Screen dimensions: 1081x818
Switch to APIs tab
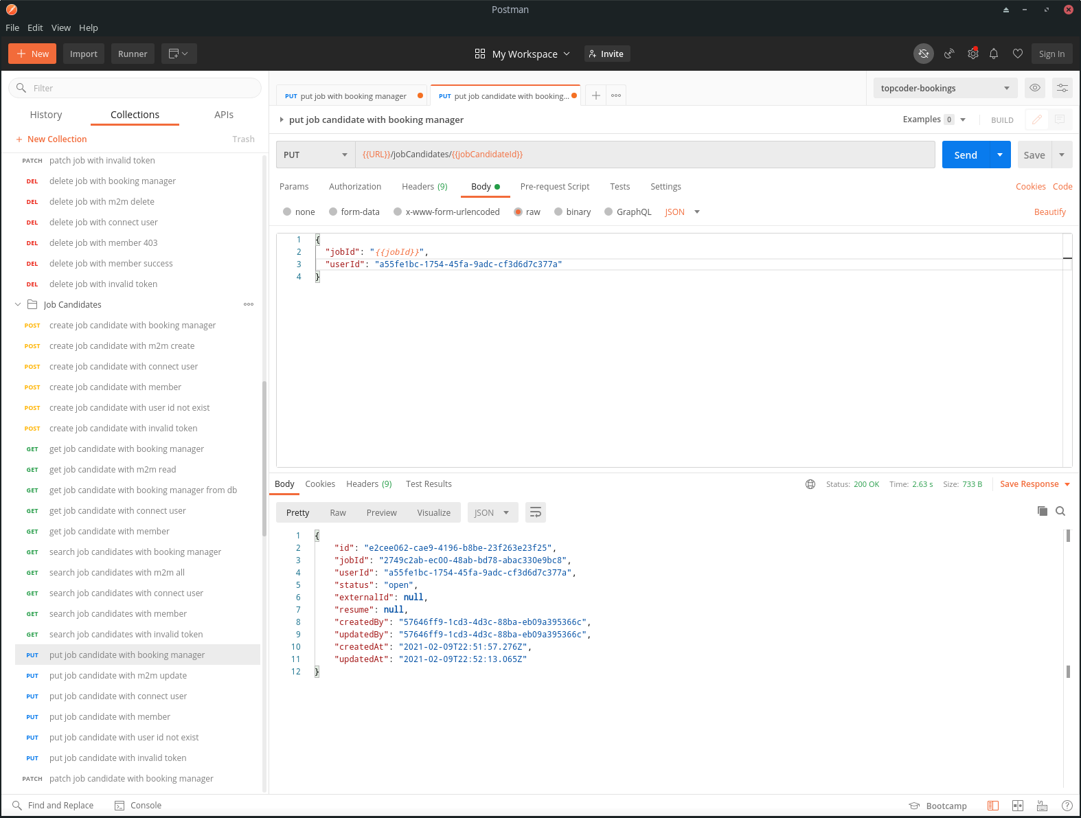point(224,115)
